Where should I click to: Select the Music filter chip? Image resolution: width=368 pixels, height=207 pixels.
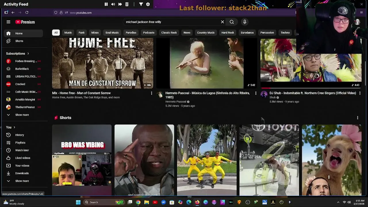click(68, 32)
